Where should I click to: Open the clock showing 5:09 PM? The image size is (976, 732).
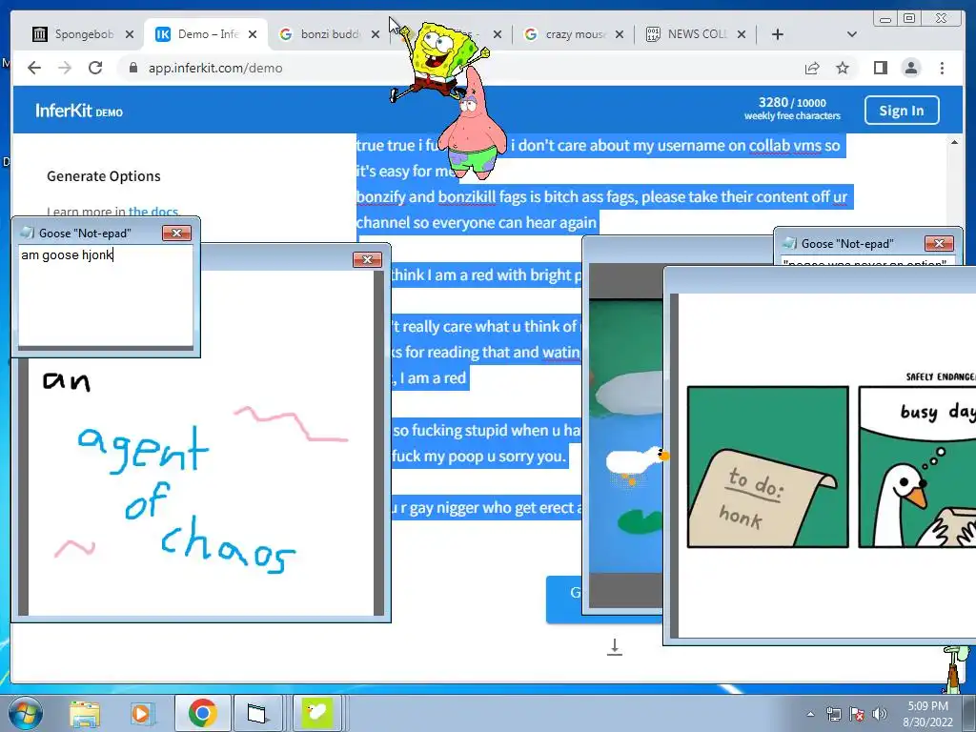[928, 714]
